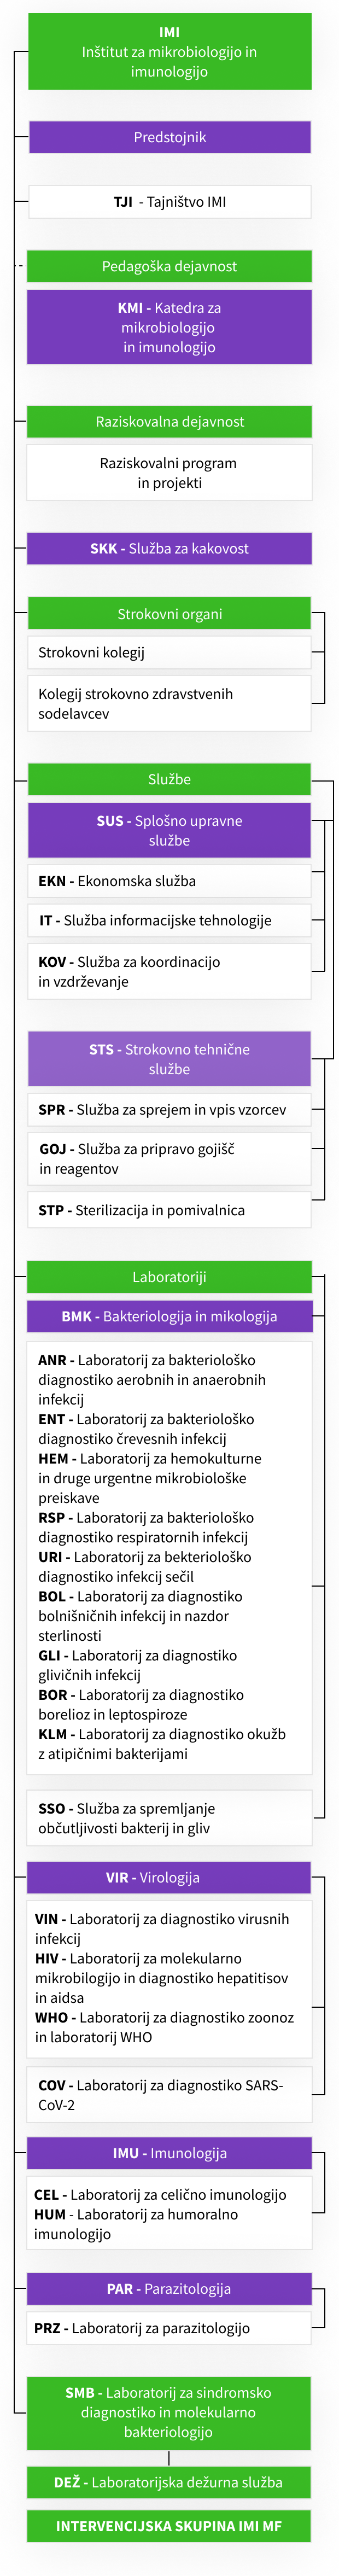Select SUS - Splošno upravne službe
The width and height of the screenshot is (339, 2576).
(x=169, y=830)
